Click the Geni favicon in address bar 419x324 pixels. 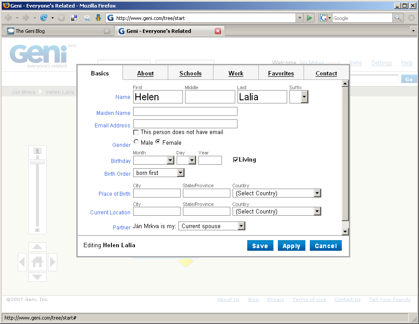(x=111, y=18)
